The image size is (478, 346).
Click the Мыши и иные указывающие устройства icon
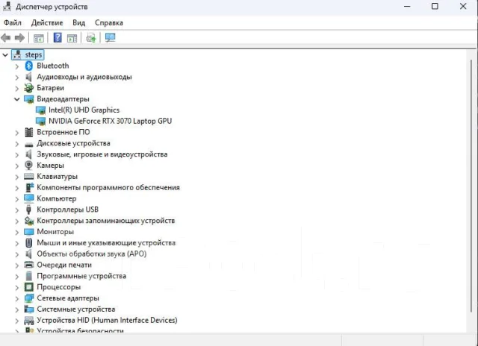click(x=28, y=243)
